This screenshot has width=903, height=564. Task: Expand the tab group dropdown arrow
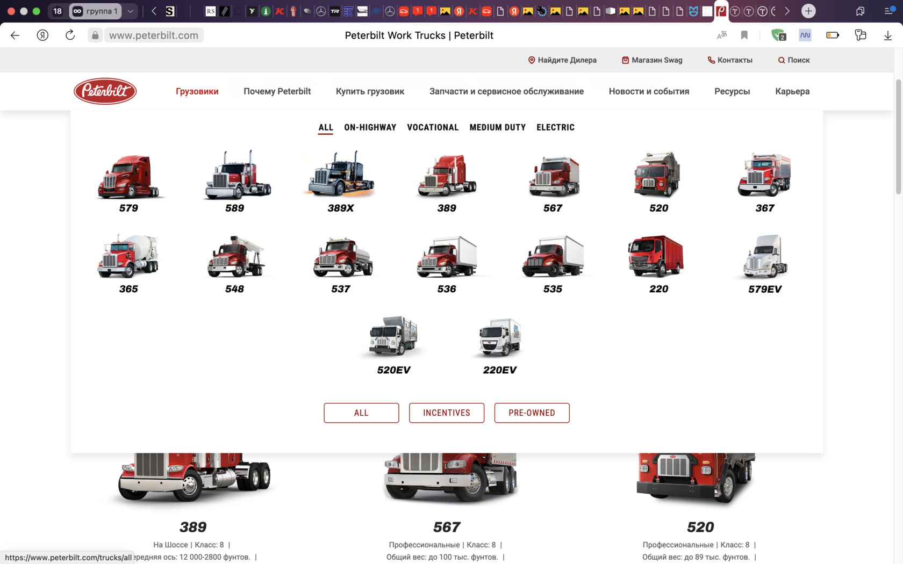point(130,11)
